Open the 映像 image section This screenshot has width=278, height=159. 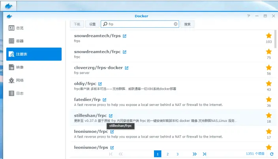(34, 67)
